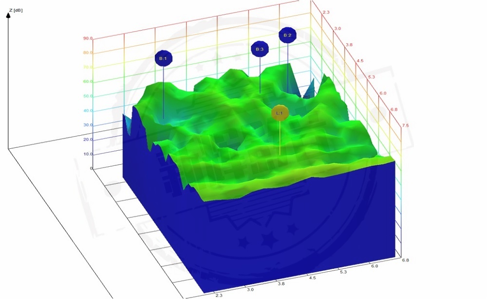Select the 60.0 dB tick label
This screenshot has height=299, width=487.
click(x=88, y=82)
